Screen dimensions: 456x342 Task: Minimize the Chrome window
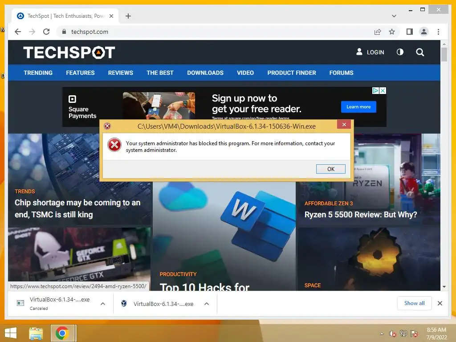click(410, 10)
